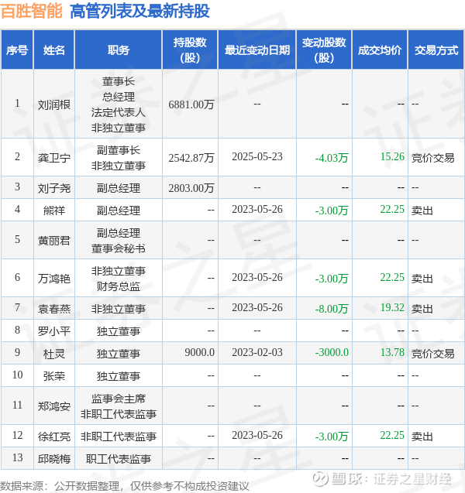Click share change -8.00万
The height and width of the screenshot is (493, 465).
(332, 309)
